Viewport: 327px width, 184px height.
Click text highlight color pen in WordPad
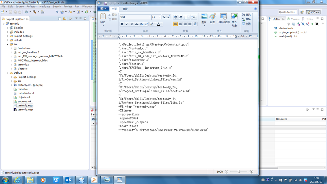(x=152, y=24)
